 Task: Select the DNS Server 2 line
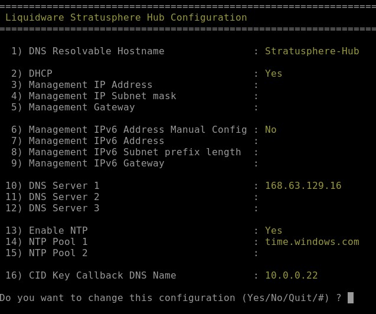click(53, 197)
